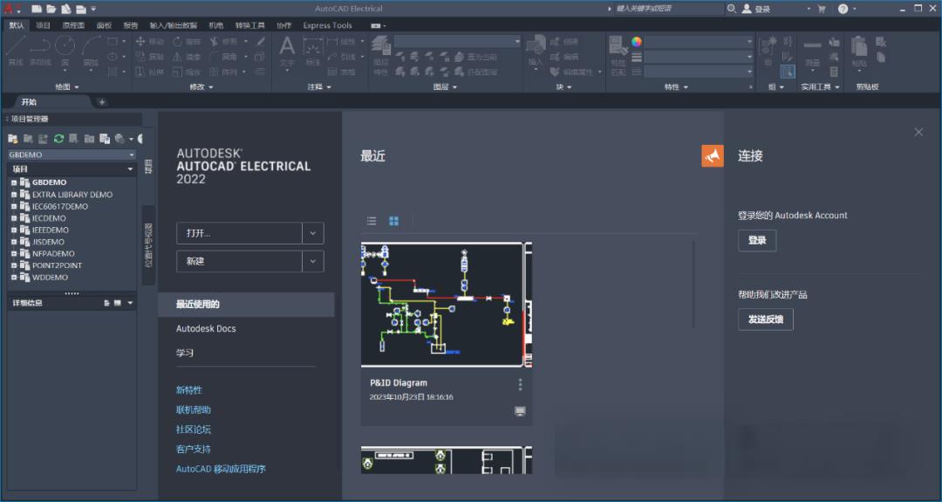Expand the GBDEMO project tree node

click(x=14, y=182)
